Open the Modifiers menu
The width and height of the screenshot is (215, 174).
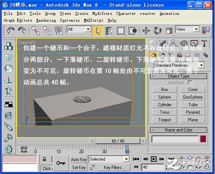(x=102, y=13)
